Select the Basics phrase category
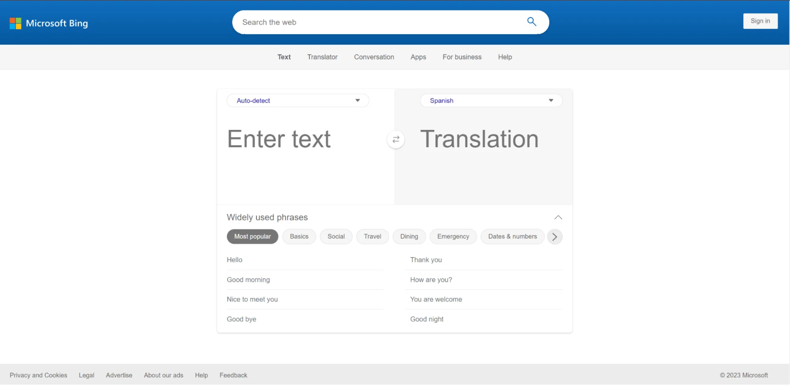 pyautogui.click(x=299, y=237)
